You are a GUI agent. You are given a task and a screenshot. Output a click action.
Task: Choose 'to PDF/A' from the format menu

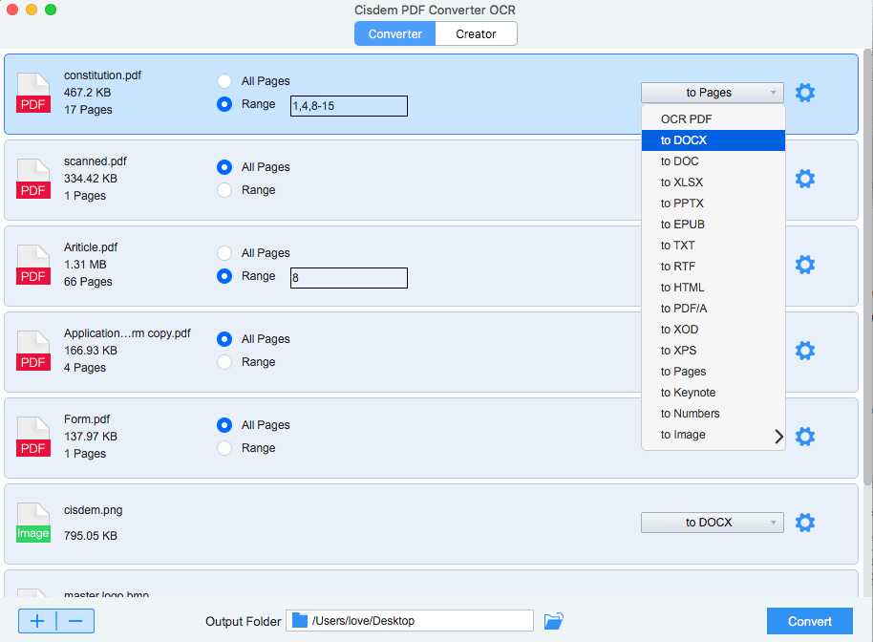[713, 309]
